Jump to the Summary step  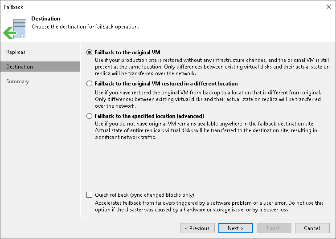click(x=18, y=81)
